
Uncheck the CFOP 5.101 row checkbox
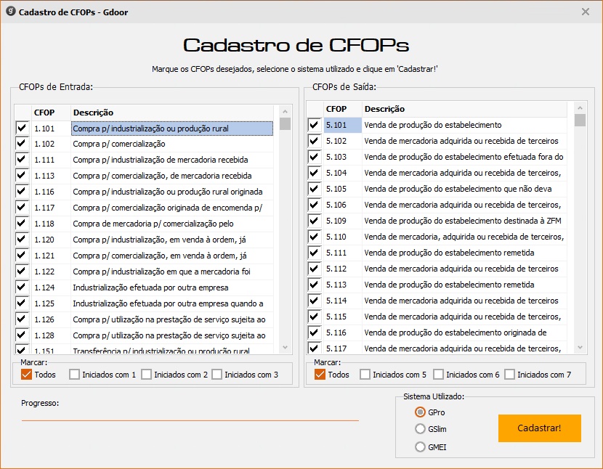(314, 125)
